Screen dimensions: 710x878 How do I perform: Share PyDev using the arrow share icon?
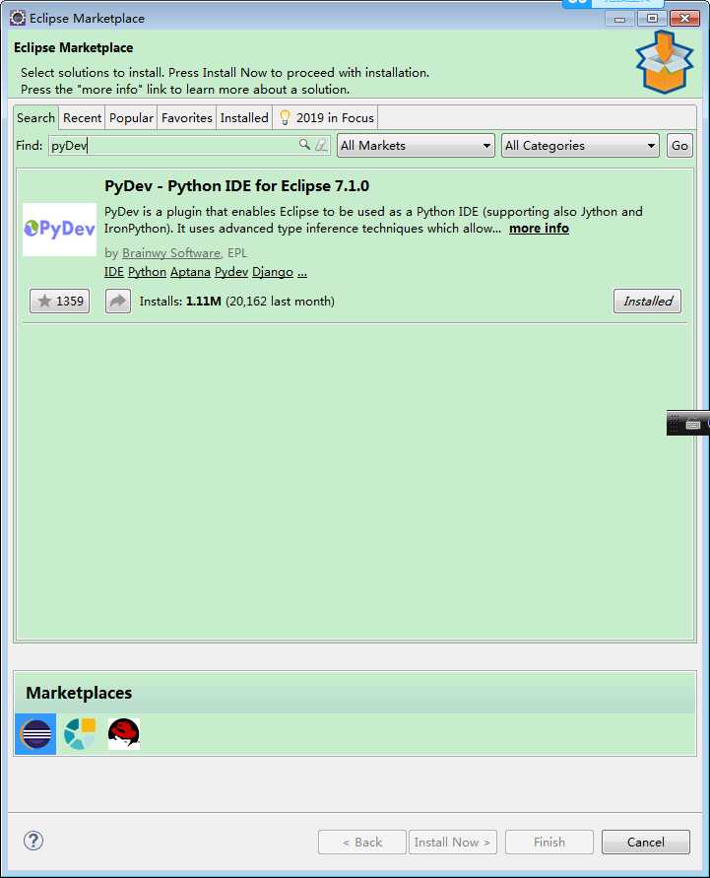[x=118, y=302]
